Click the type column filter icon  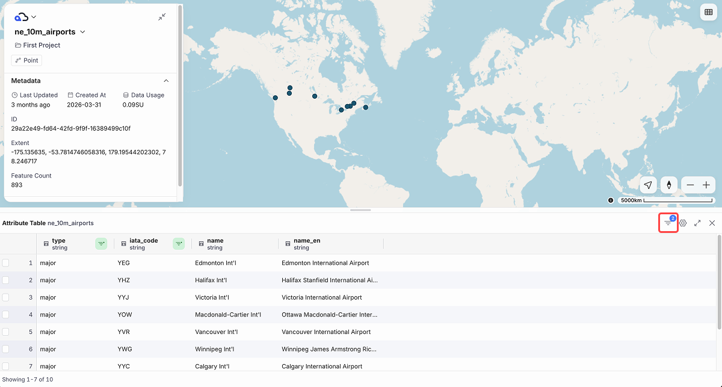pyautogui.click(x=101, y=243)
